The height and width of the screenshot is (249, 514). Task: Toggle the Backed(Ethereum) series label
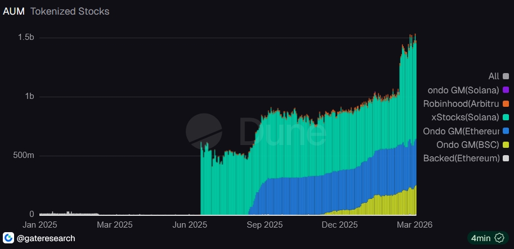461,159
